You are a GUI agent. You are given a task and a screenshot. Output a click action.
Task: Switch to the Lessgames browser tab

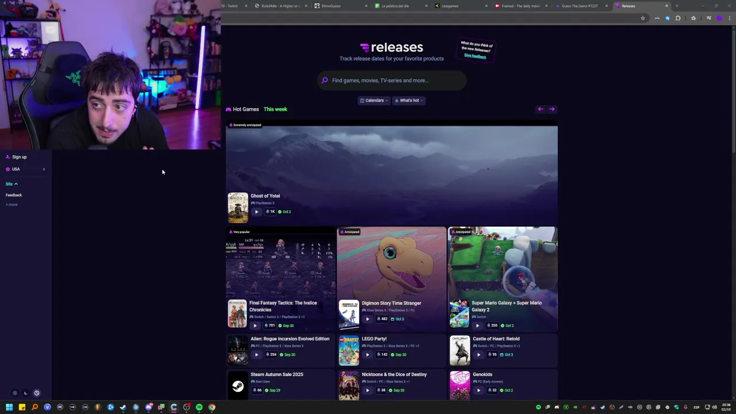[460, 6]
